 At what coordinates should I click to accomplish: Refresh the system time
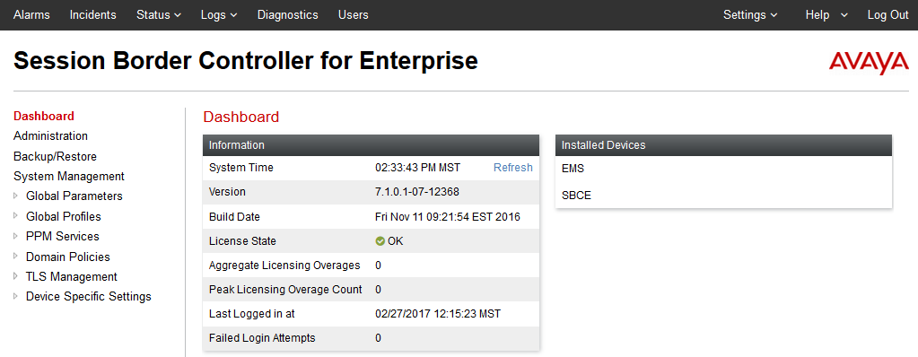(513, 168)
